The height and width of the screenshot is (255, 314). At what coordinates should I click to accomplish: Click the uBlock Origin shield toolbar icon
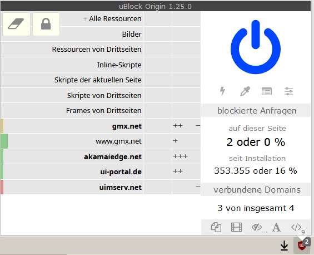302,246
